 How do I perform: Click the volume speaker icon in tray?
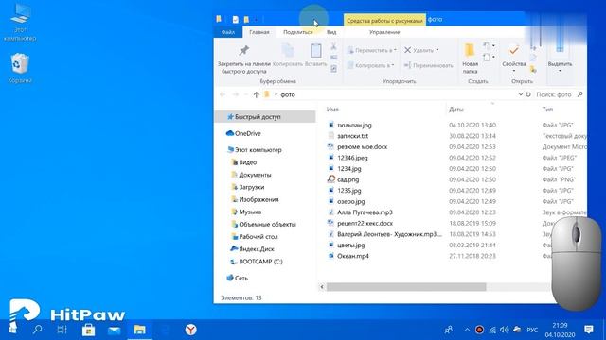click(x=504, y=330)
